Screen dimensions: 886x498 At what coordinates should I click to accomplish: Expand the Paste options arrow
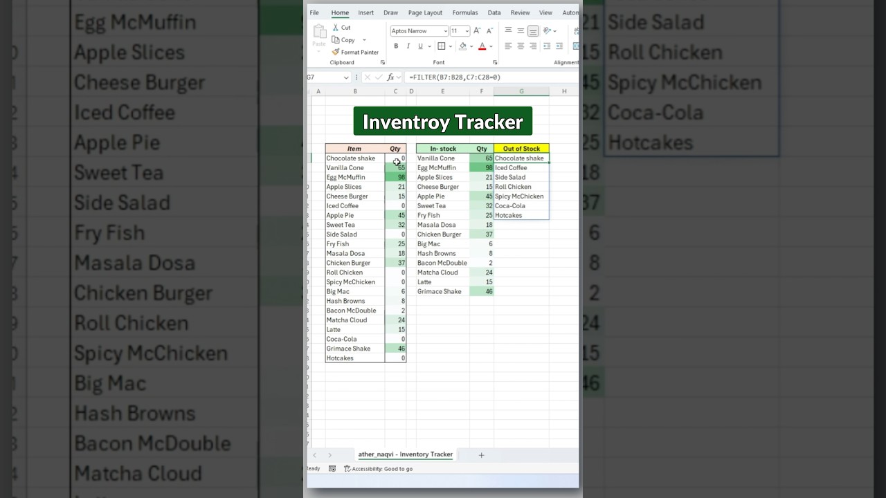pos(319,52)
